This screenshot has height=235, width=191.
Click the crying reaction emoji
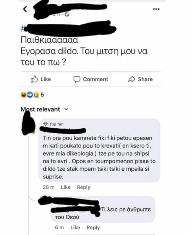[36, 95]
